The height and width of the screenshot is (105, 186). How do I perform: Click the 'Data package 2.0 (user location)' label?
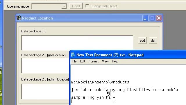44,55
